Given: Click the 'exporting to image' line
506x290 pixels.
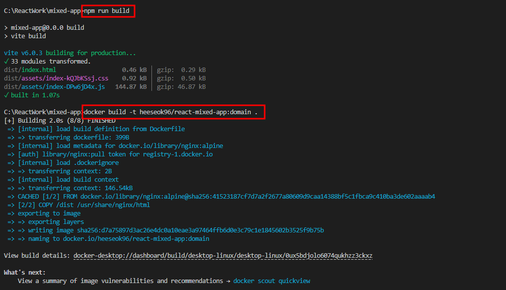Looking at the screenshot, I should coord(44,213).
